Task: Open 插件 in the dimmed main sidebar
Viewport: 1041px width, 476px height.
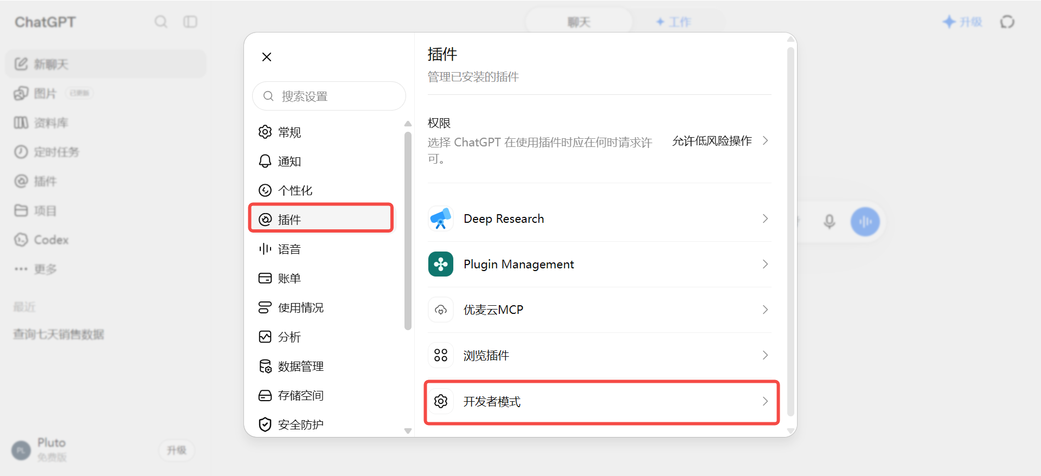Action: pos(106,181)
